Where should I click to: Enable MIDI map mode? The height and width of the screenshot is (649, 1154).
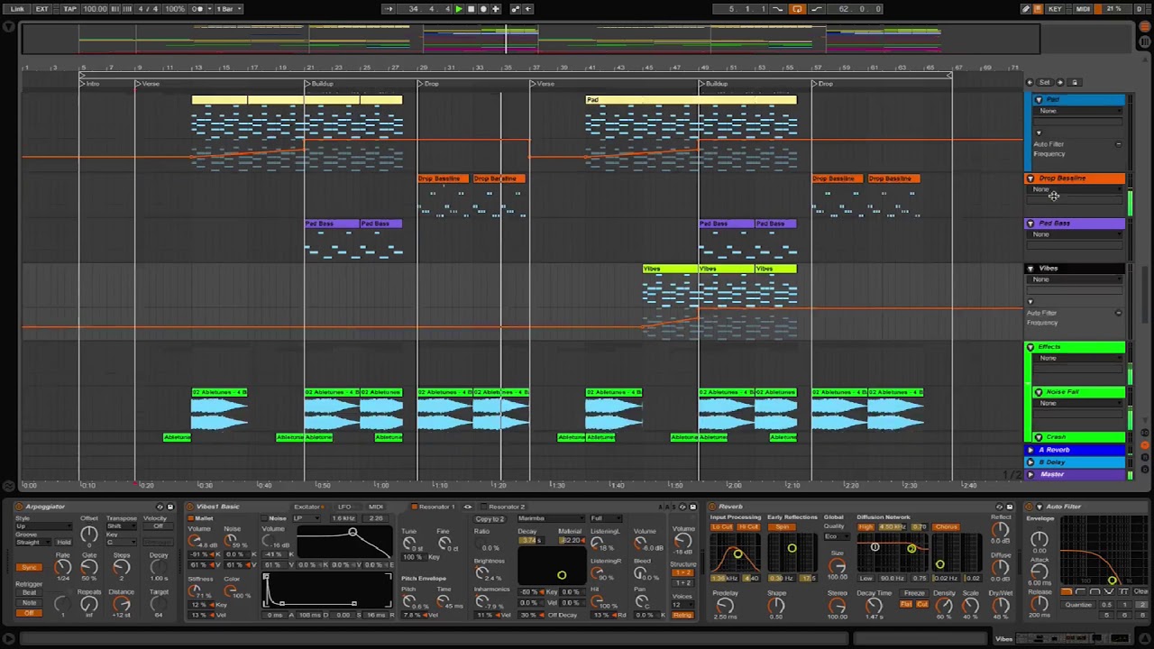coord(1083,9)
